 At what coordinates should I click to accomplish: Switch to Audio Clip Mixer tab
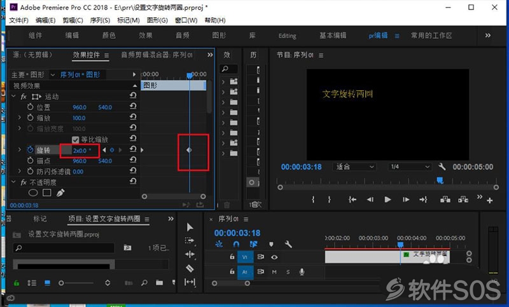point(157,55)
